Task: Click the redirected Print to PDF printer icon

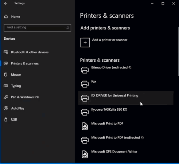Action: click(85, 140)
